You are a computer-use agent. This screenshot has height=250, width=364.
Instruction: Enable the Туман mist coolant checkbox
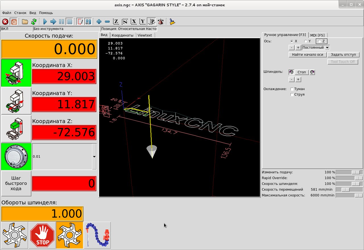[x=292, y=89]
